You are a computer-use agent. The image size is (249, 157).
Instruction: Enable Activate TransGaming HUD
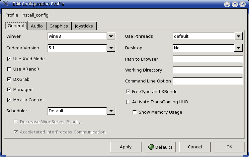coord(128,102)
